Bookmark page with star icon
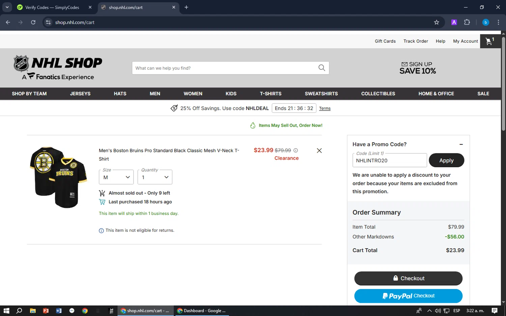 tap(437, 22)
